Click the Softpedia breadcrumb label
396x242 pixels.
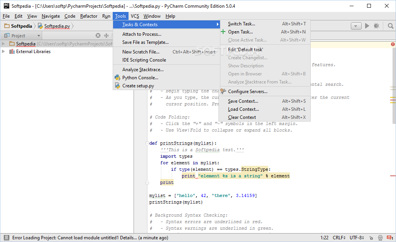click(22, 26)
